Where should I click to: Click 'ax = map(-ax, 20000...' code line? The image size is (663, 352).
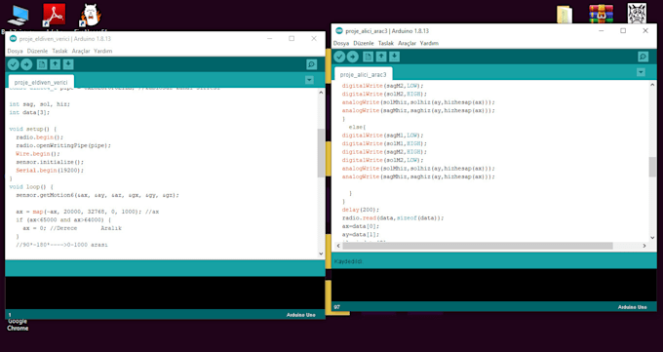pos(88,212)
